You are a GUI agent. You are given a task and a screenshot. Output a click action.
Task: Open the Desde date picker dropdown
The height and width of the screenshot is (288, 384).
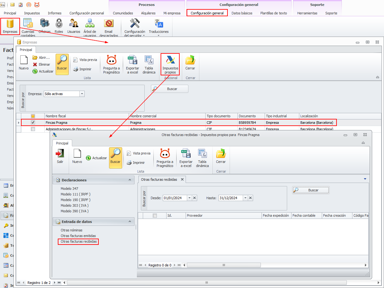click(x=189, y=198)
